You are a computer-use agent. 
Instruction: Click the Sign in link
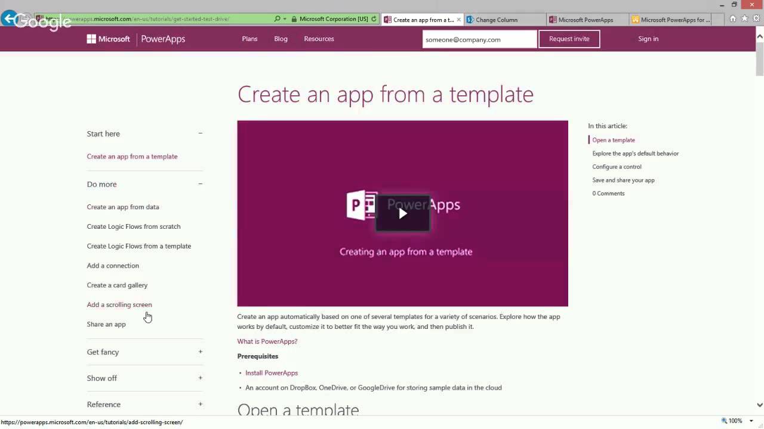(x=648, y=39)
